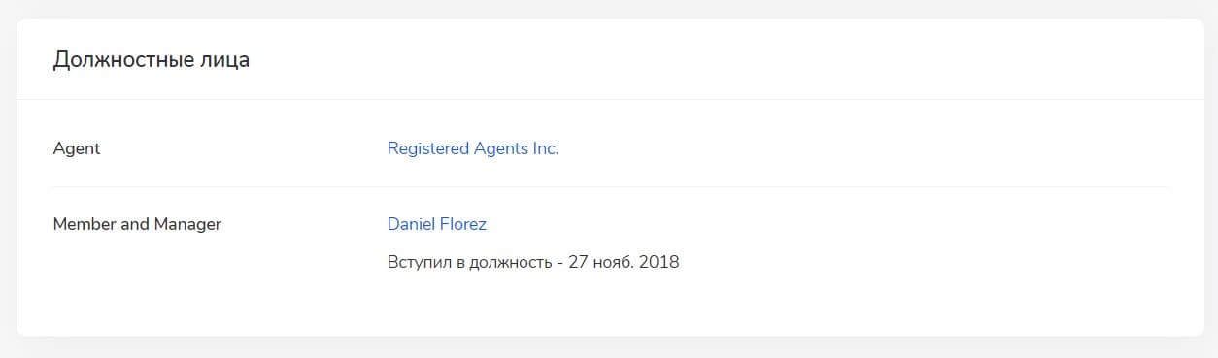Open the Registered Agents Inc. link
The height and width of the screenshot is (358, 1218).
pyautogui.click(x=473, y=148)
